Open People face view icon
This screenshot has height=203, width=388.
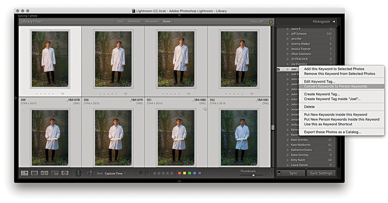65,173
